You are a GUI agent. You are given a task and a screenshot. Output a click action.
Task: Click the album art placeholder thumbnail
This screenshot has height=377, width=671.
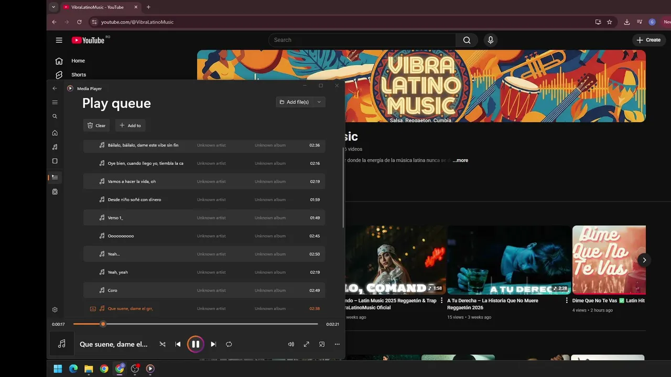pos(62,343)
